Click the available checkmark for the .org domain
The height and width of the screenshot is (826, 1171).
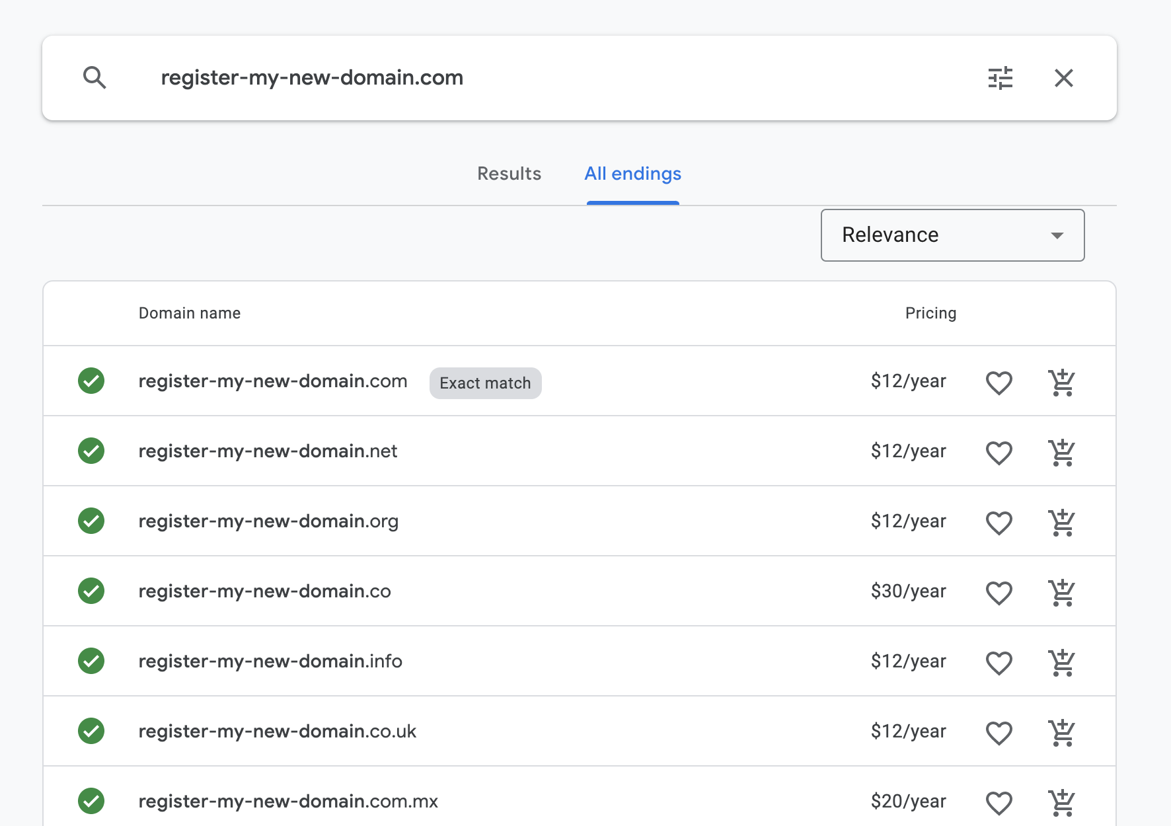(91, 521)
